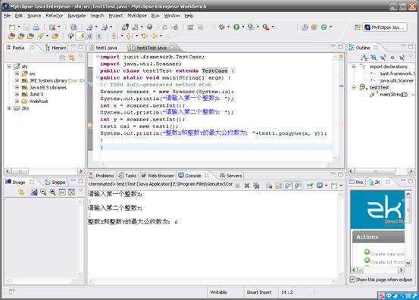Click the Zoom Out icon in Image panel
The width and height of the screenshot is (419, 300).
pyautogui.click(x=43, y=192)
